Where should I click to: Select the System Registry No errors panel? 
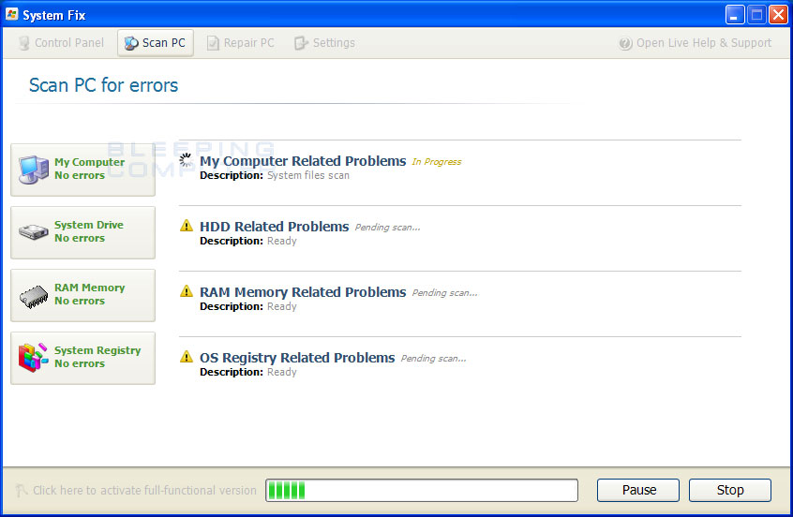[x=82, y=358]
